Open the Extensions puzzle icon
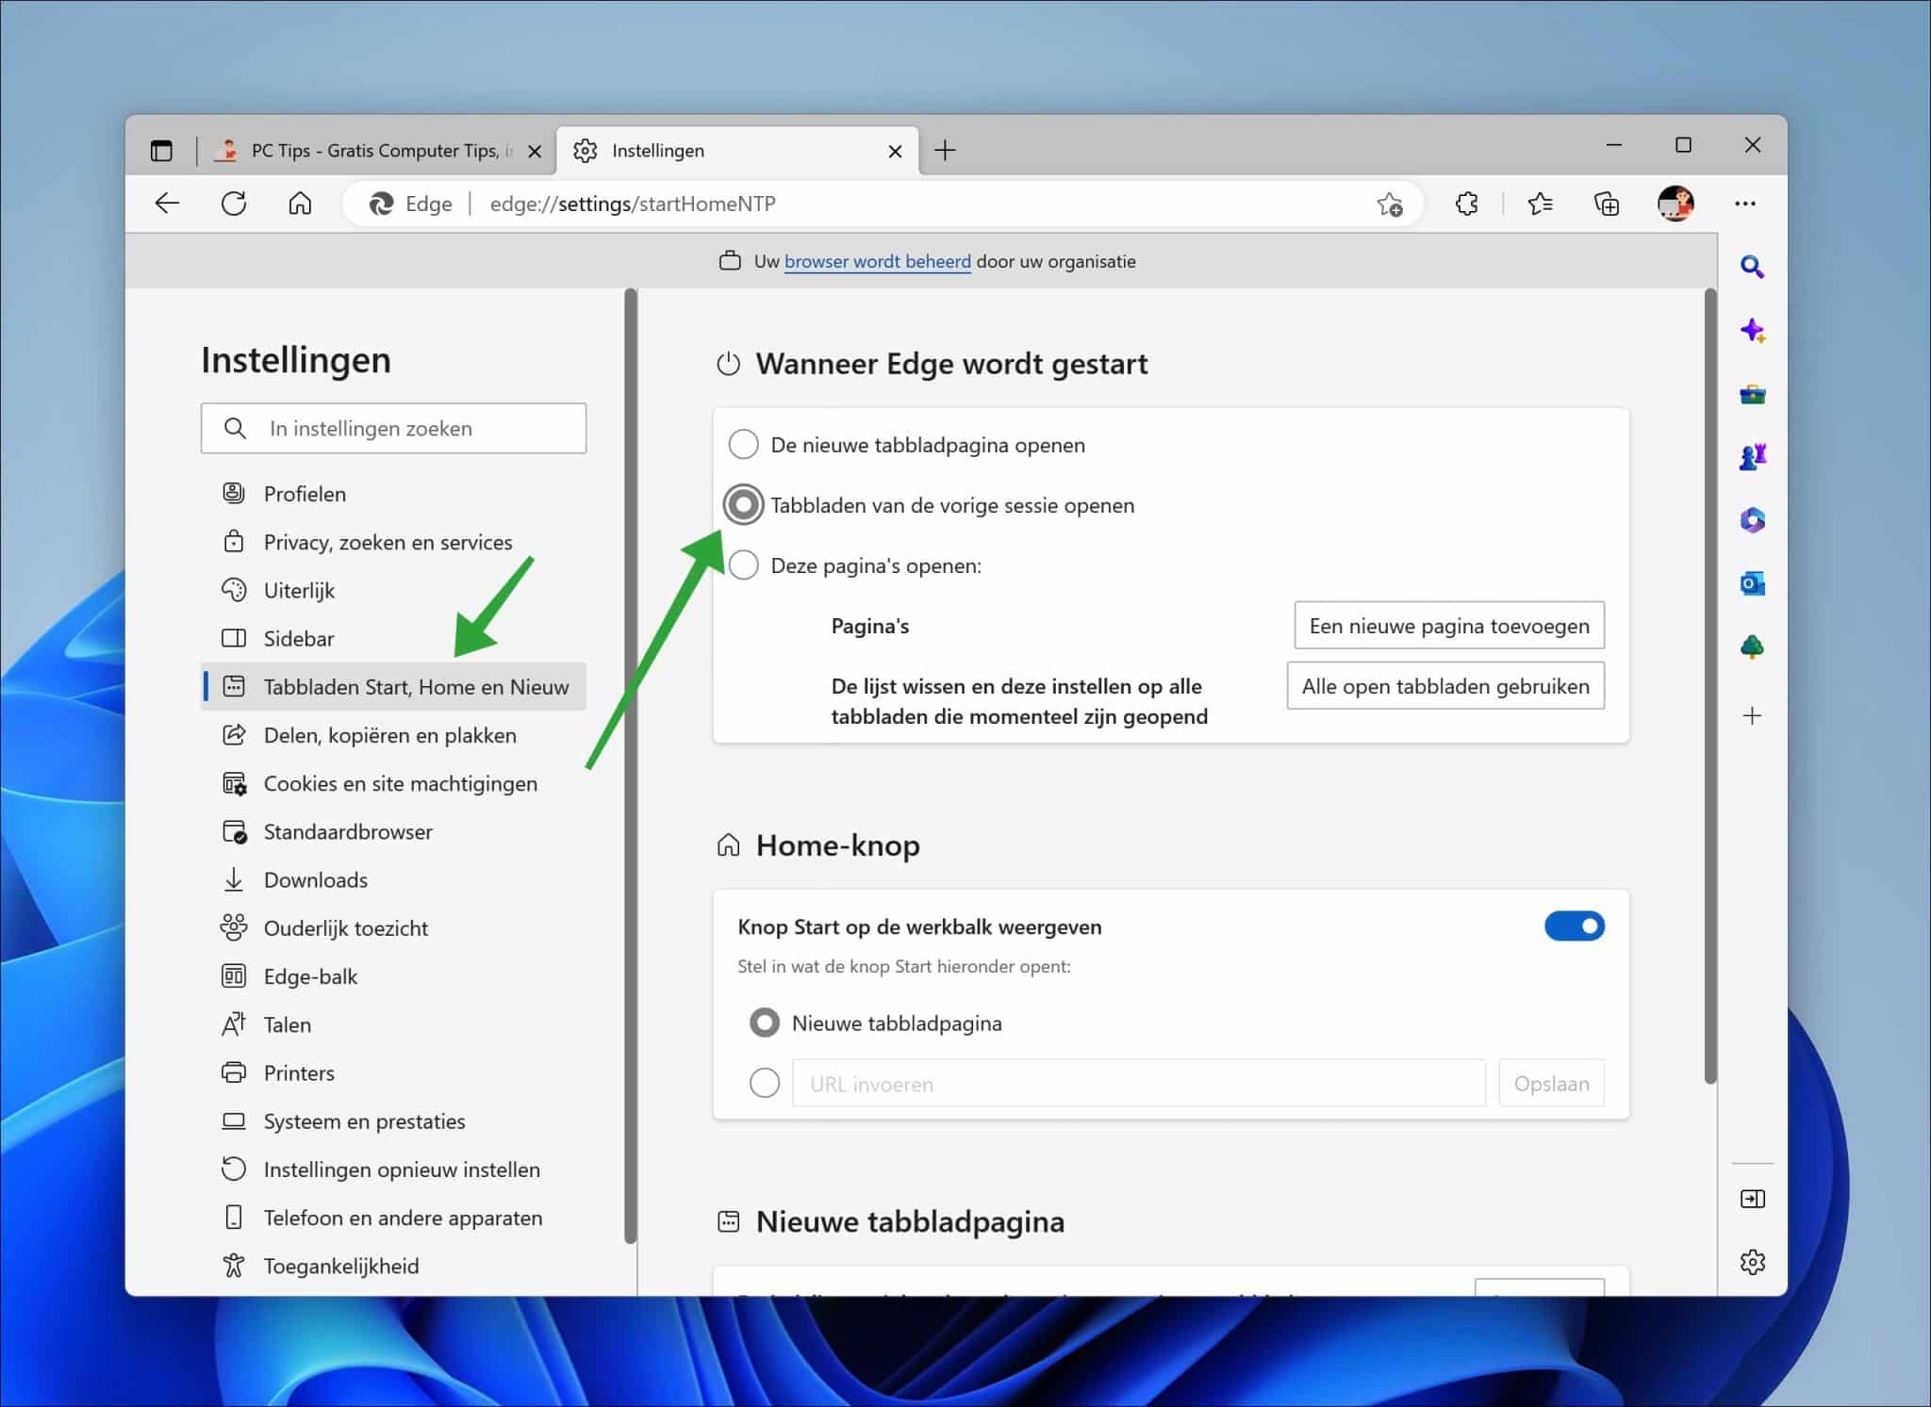Viewport: 1931px width, 1407px height. (1467, 204)
